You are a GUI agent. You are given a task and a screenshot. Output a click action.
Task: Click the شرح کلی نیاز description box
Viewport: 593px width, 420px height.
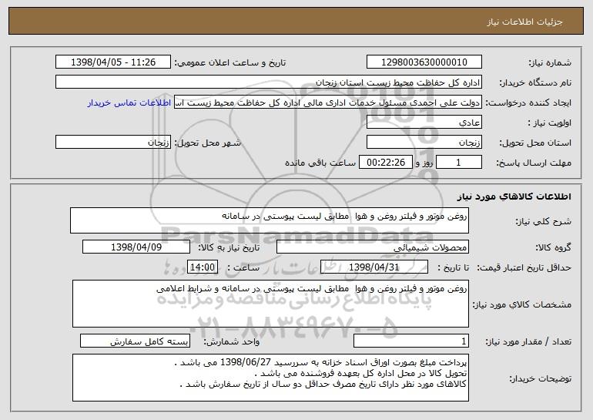tap(270, 220)
